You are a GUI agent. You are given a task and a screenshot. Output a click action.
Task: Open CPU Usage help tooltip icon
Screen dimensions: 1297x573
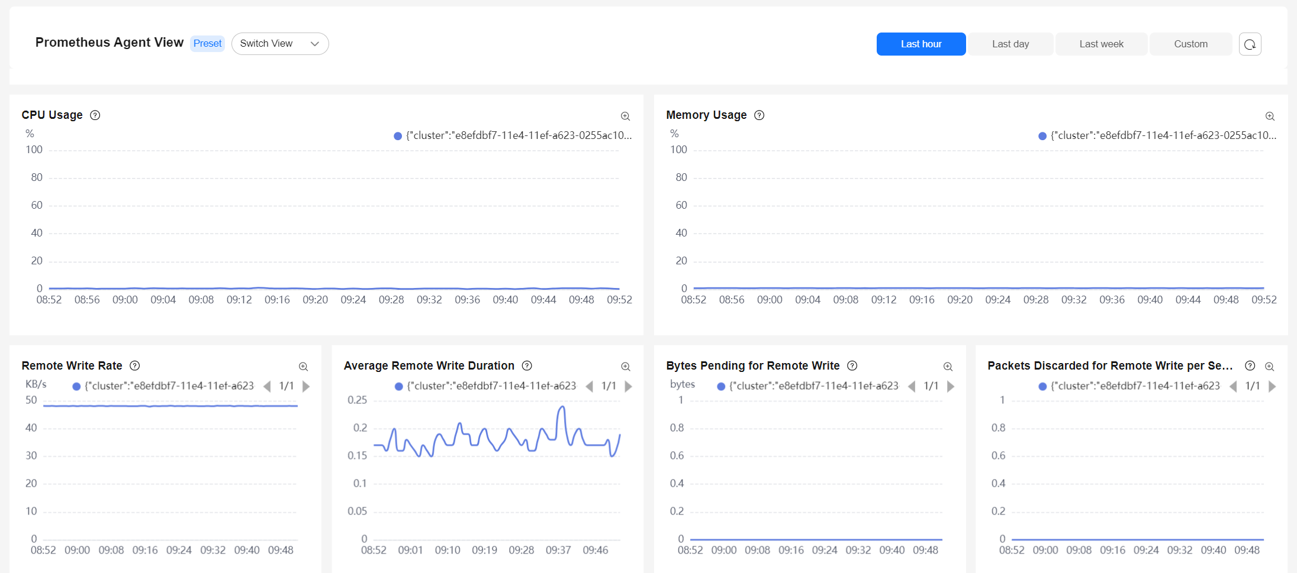pyautogui.click(x=95, y=115)
